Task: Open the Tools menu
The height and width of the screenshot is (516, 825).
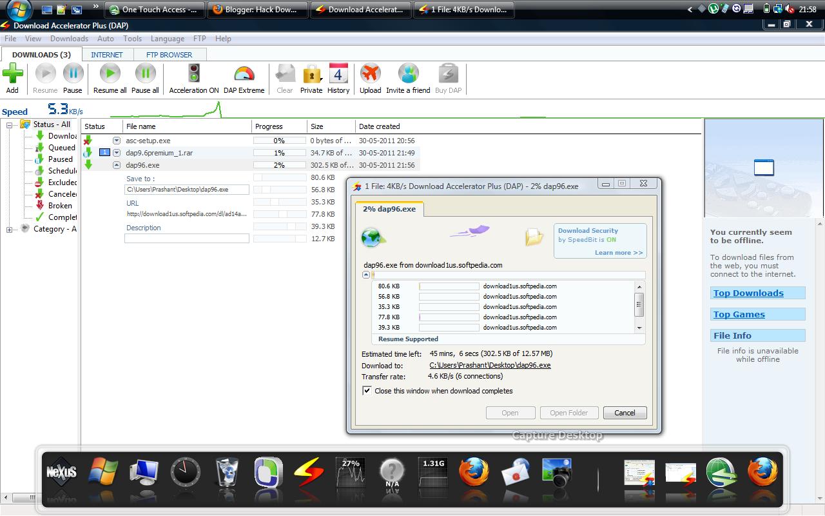Action: tap(132, 38)
